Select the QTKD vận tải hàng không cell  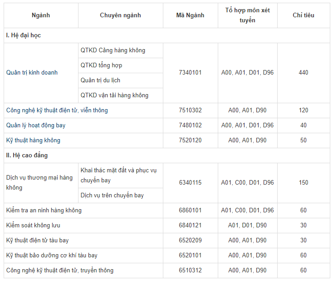pyautogui.click(x=120, y=95)
